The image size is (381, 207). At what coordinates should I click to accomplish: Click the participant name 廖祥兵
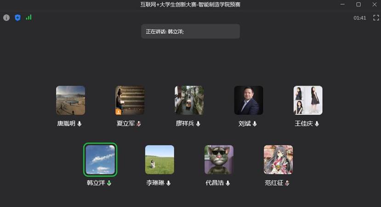[x=185, y=123]
